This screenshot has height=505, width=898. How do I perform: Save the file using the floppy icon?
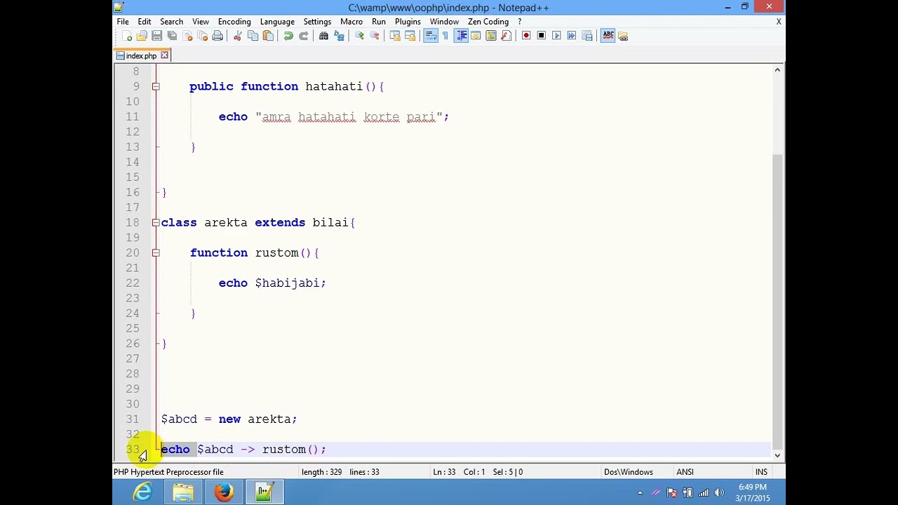156,36
